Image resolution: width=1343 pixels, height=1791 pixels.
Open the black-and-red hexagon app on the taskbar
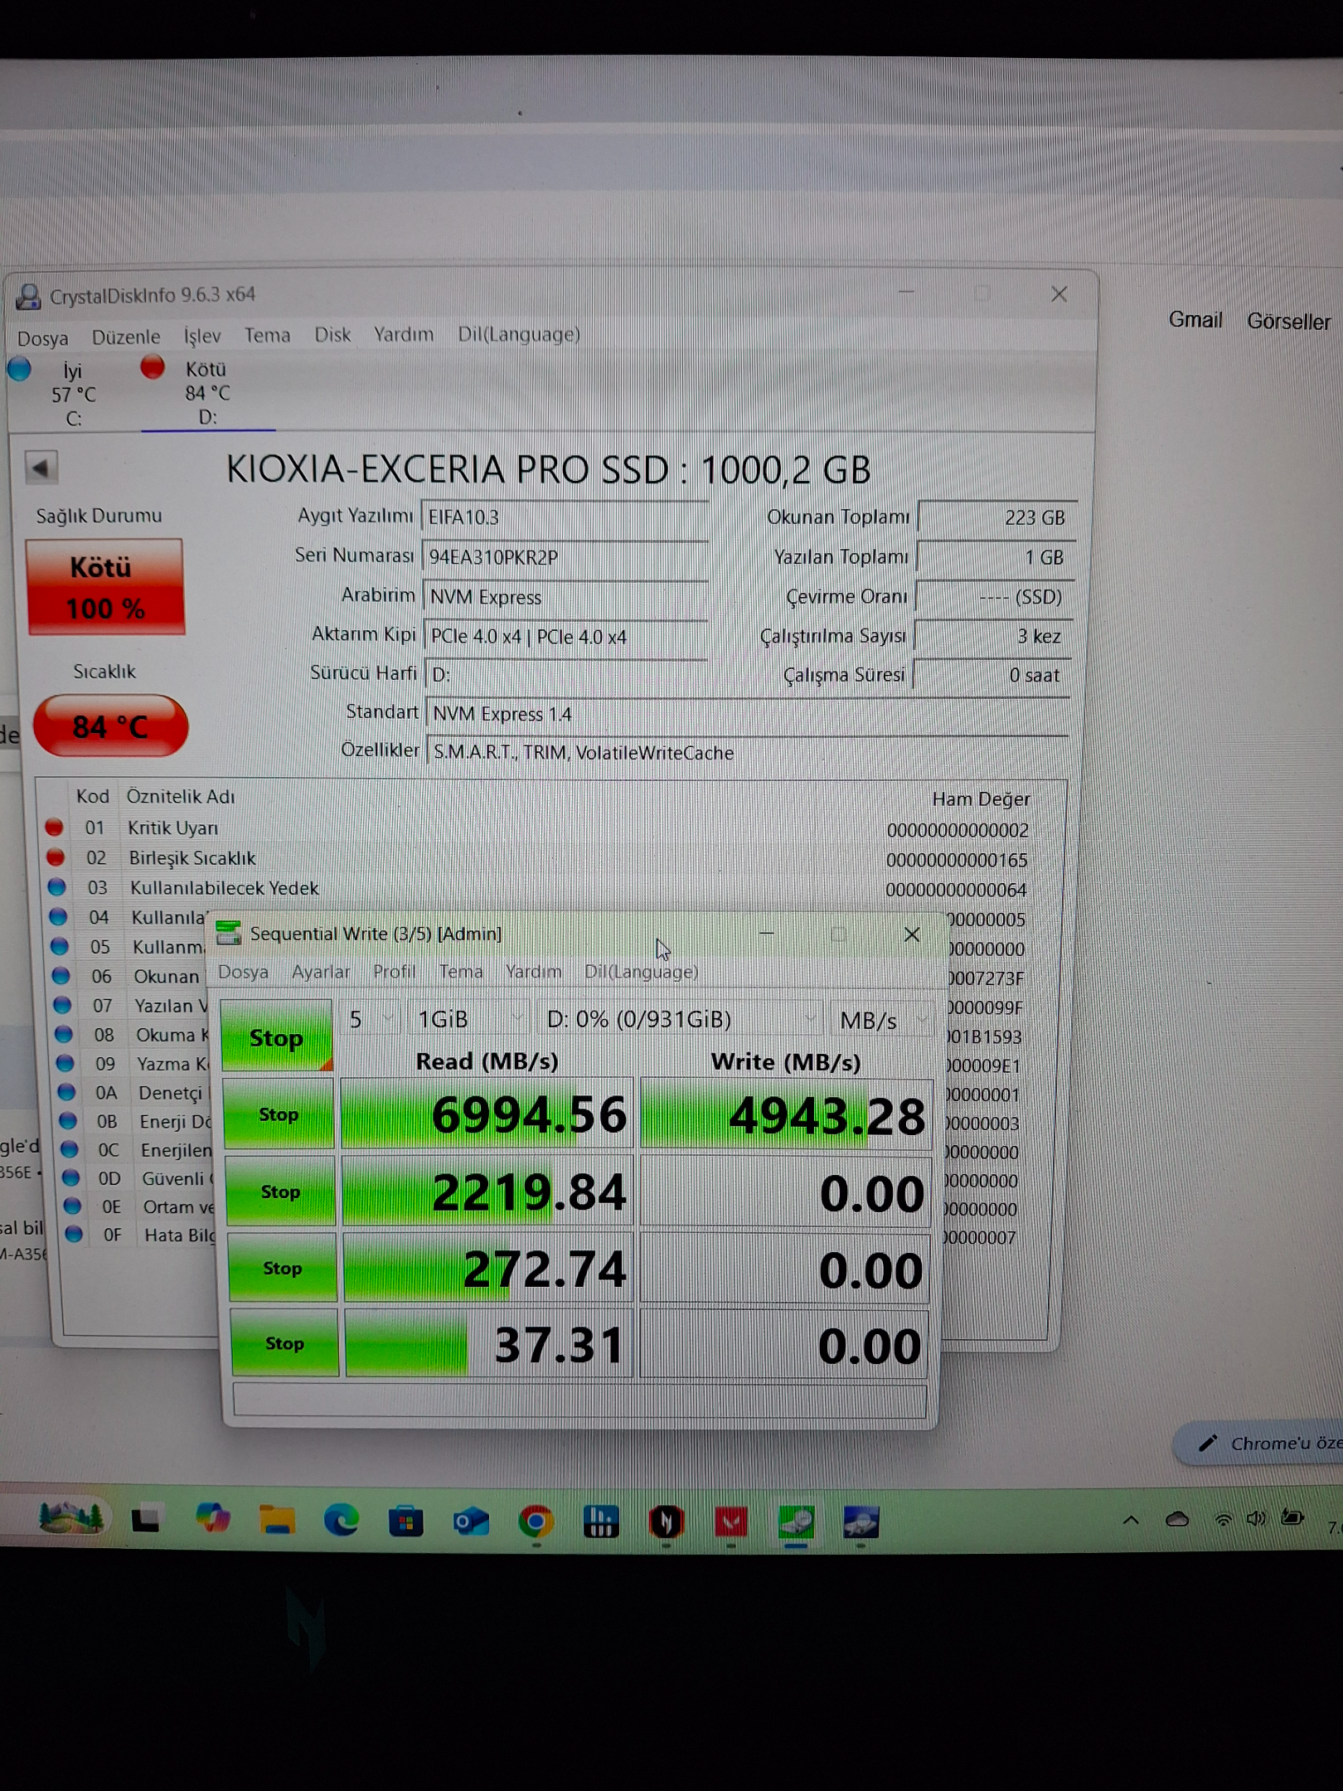coord(666,1522)
